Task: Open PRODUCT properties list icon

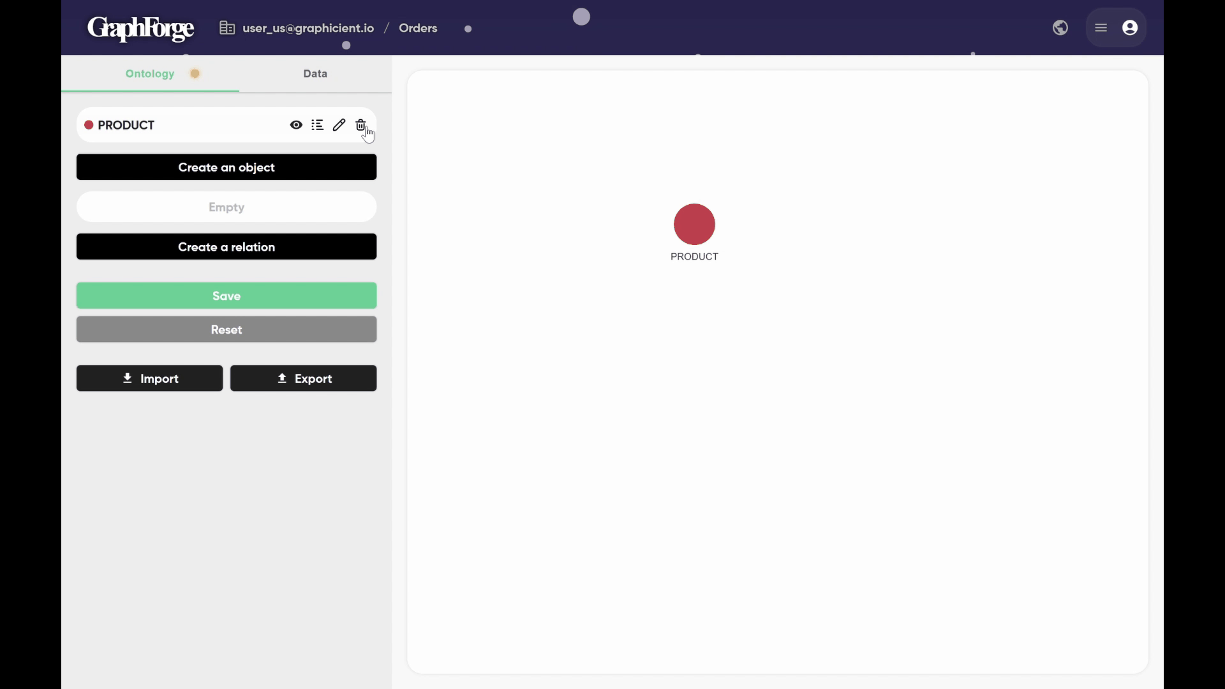Action: [x=318, y=125]
